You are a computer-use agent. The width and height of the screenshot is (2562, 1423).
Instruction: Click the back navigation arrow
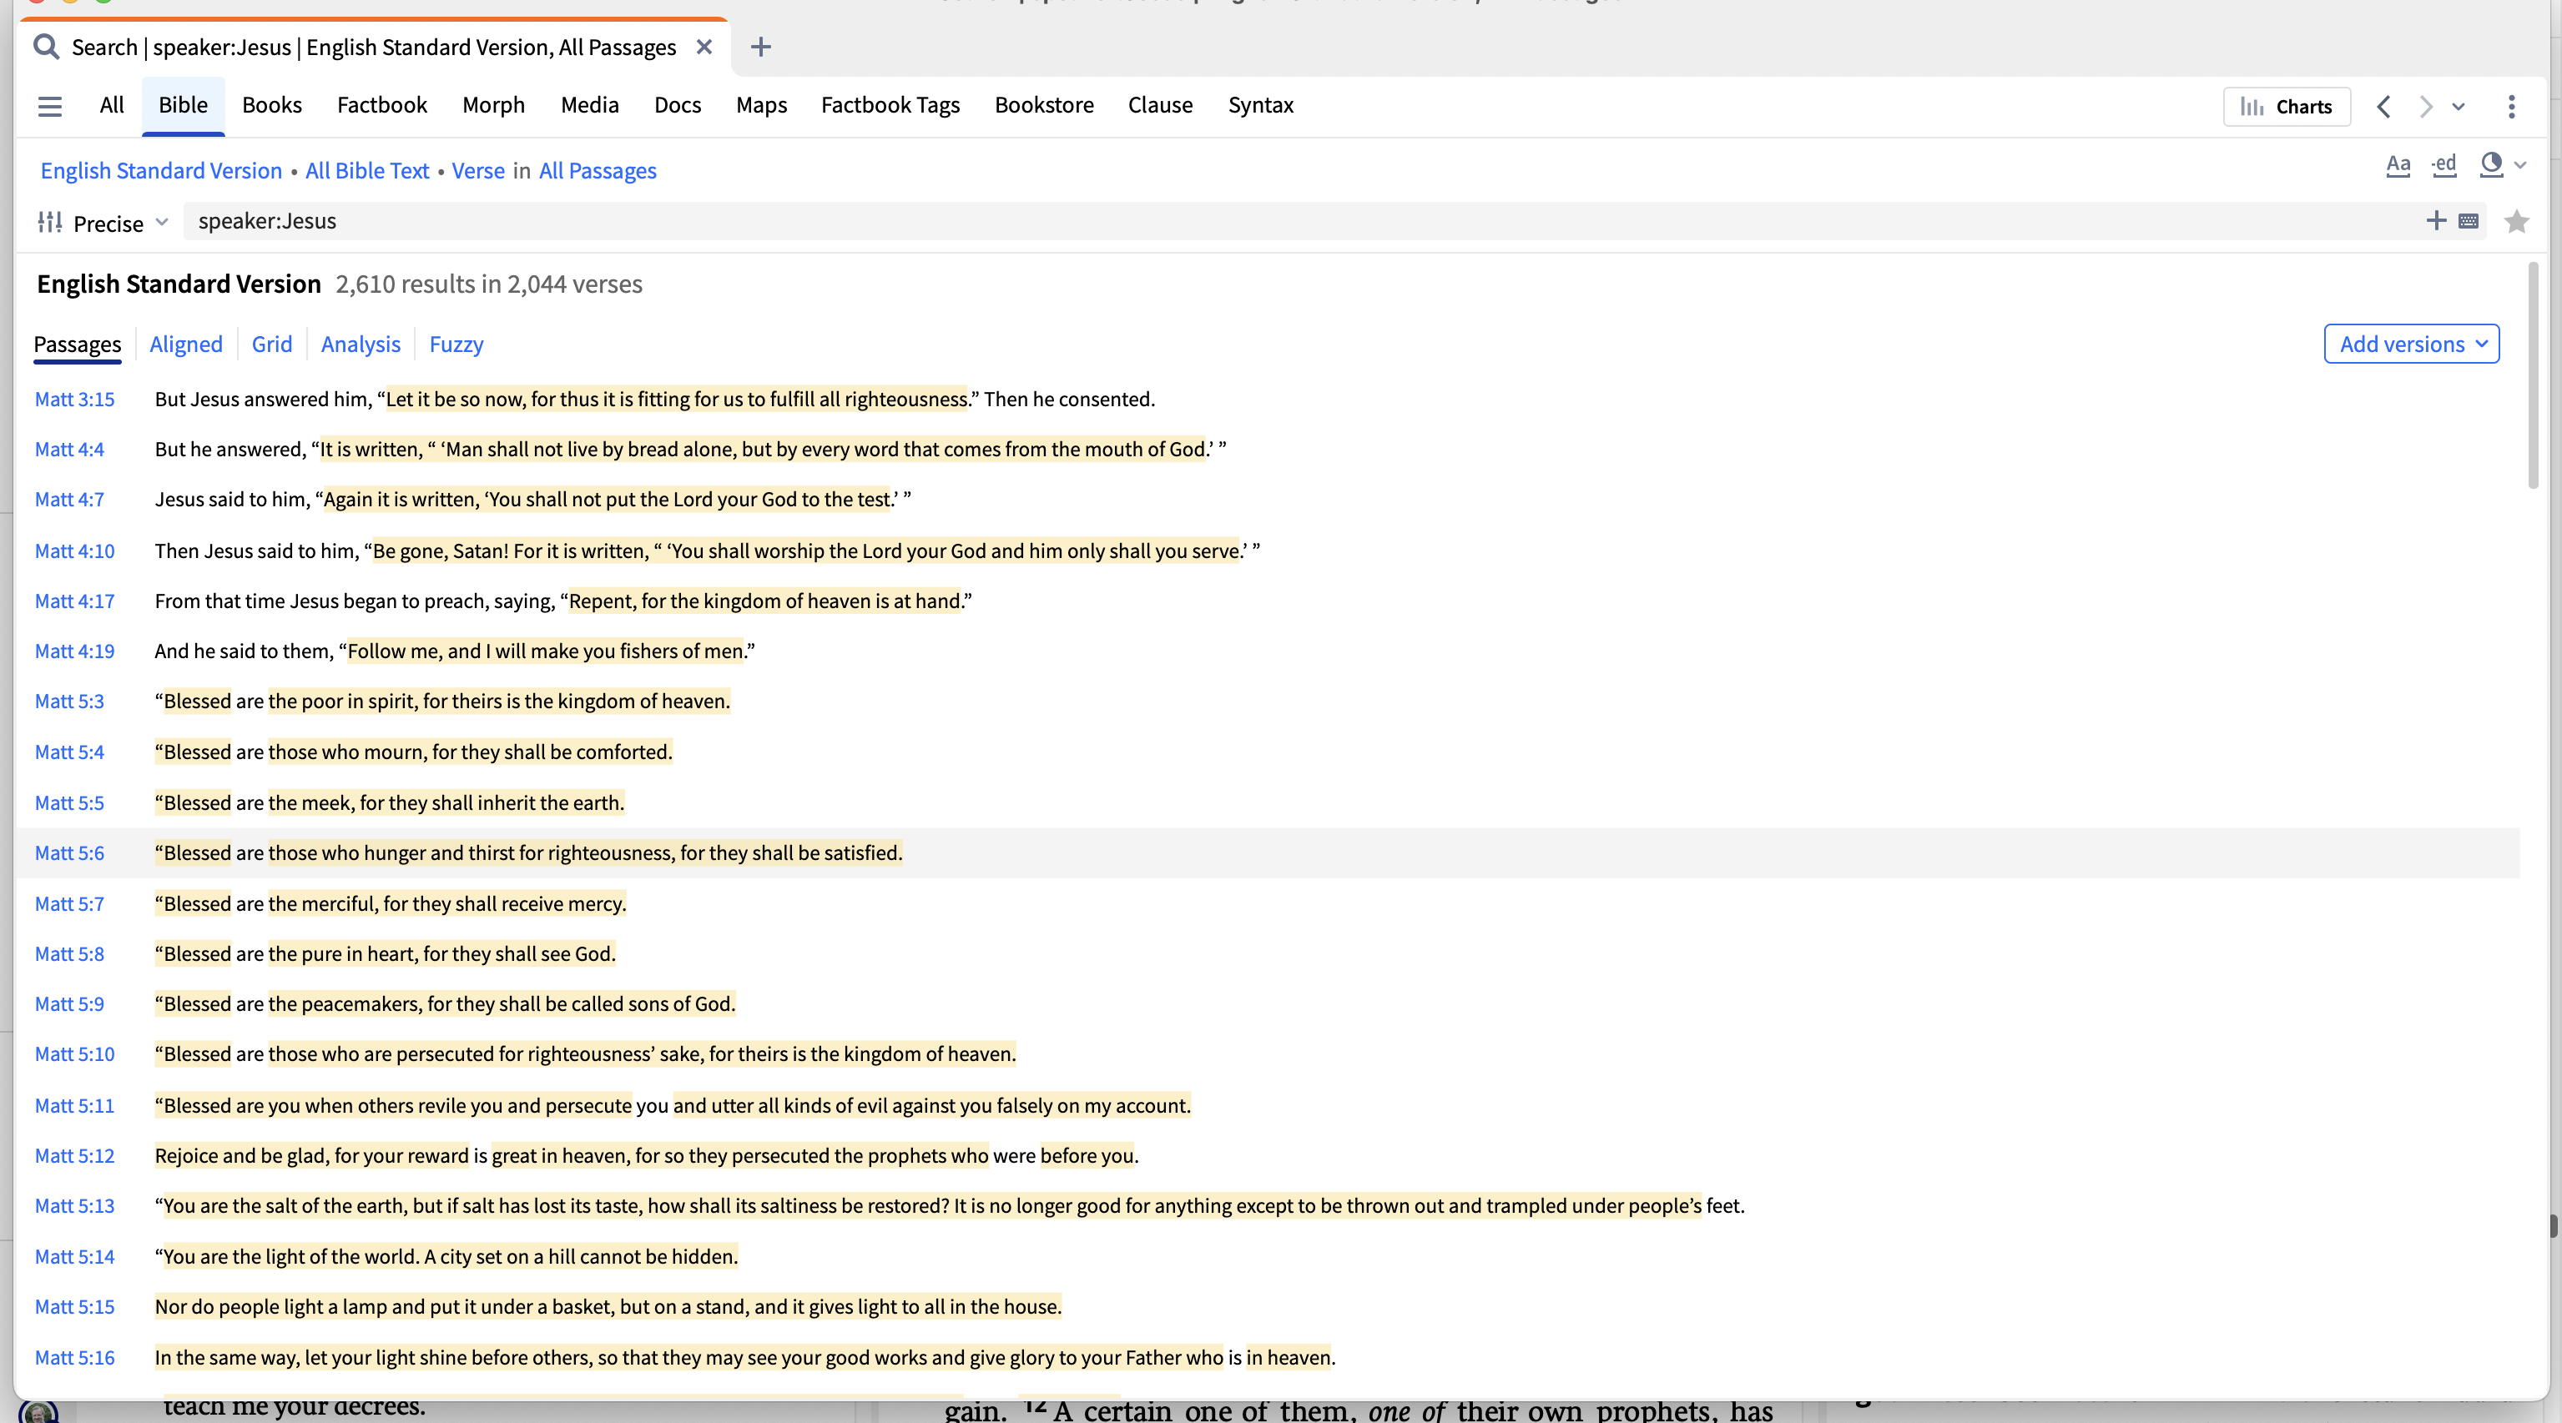click(x=2384, y=107)
